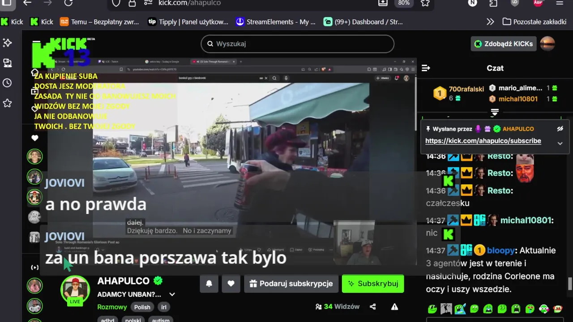Click the 34 Widzów viewer count

pos(337,307)
